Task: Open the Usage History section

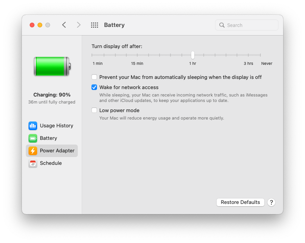Action: point(52,126)
